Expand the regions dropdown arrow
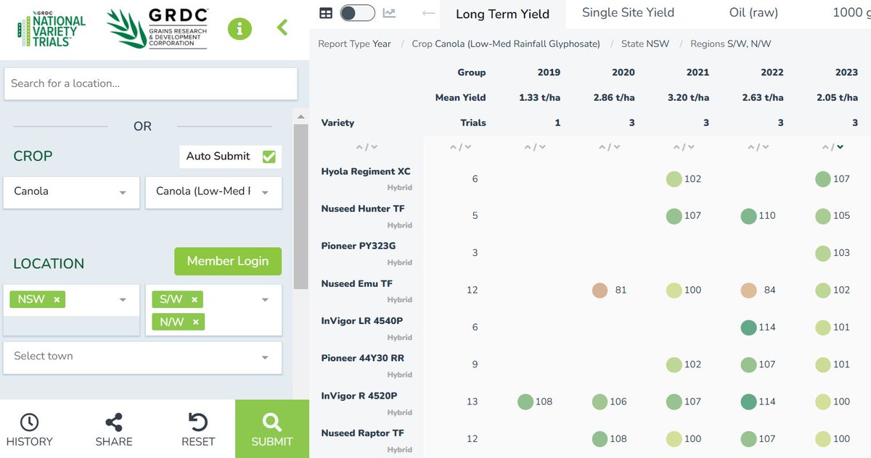871x458 pixels. [x=265, y=300]
